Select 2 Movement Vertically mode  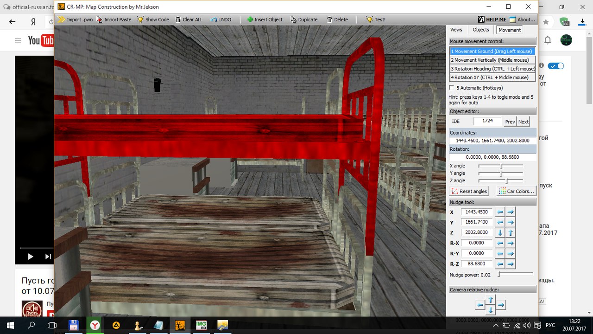coord(492,60)
